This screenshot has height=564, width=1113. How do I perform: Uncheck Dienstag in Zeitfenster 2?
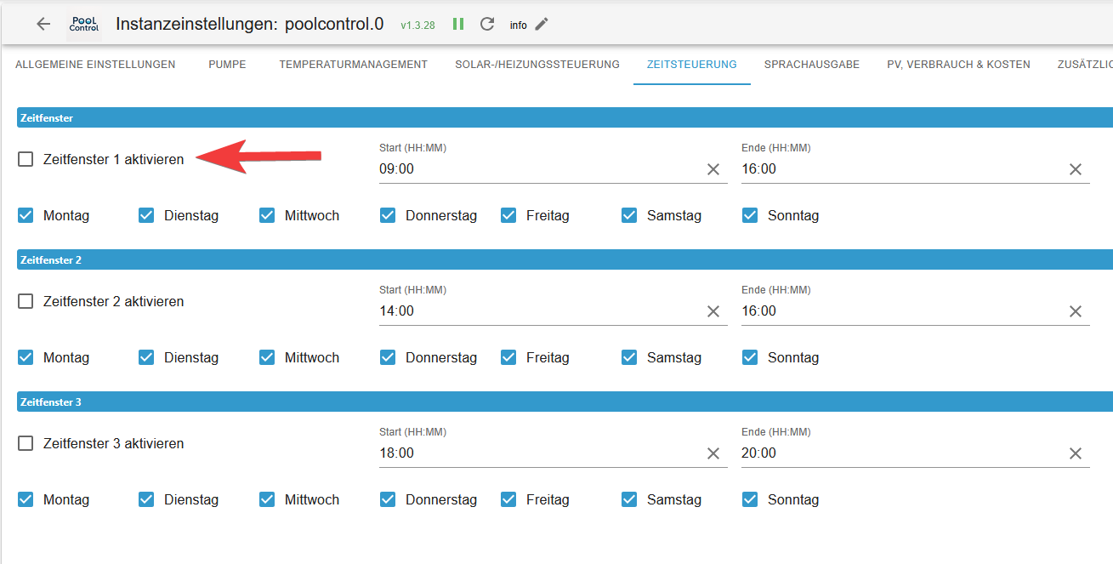[x=146, y=357]
